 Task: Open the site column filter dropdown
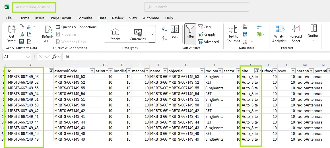[257, 71]
